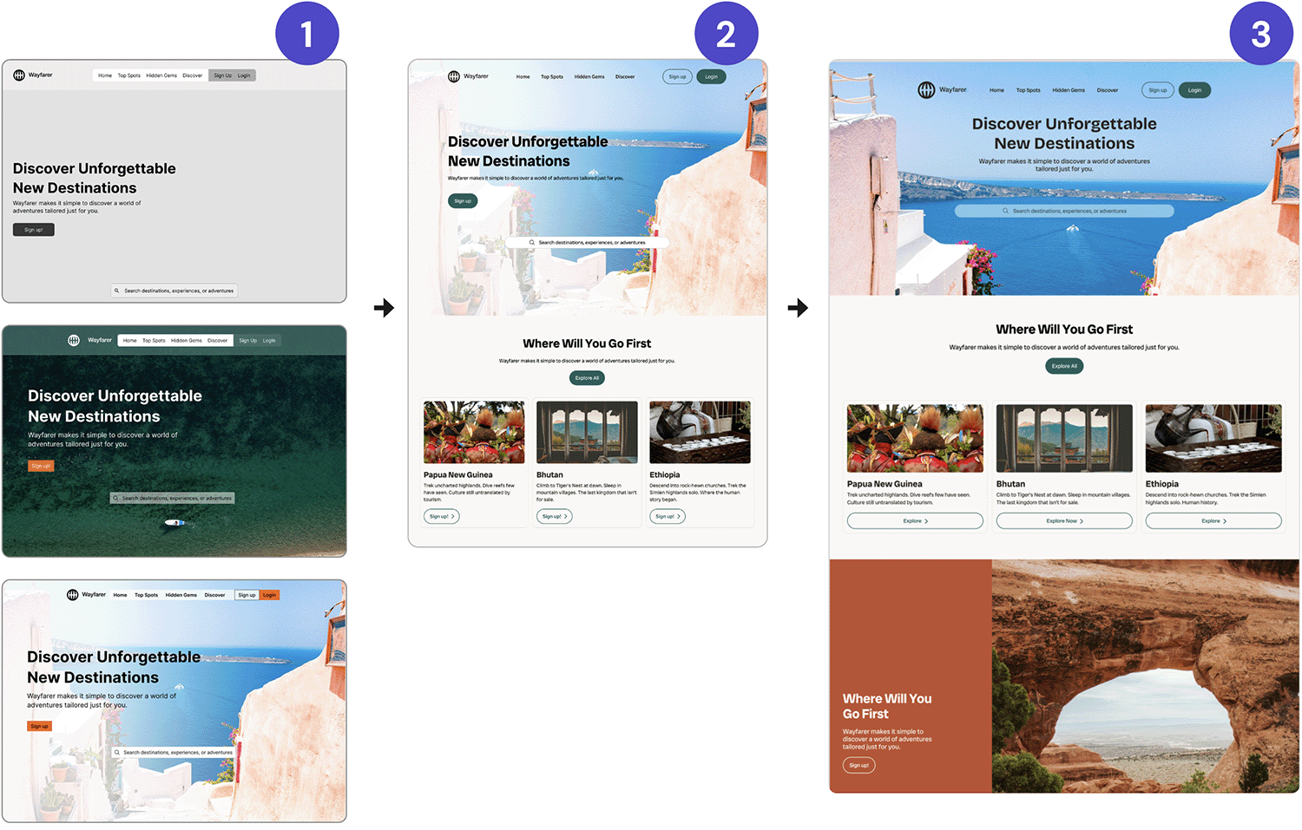Viewport: 1302px width, 830px height.
Task: Click Sign up! under Papua New Guinea card in step 2
Action: [x=442, y=516]
